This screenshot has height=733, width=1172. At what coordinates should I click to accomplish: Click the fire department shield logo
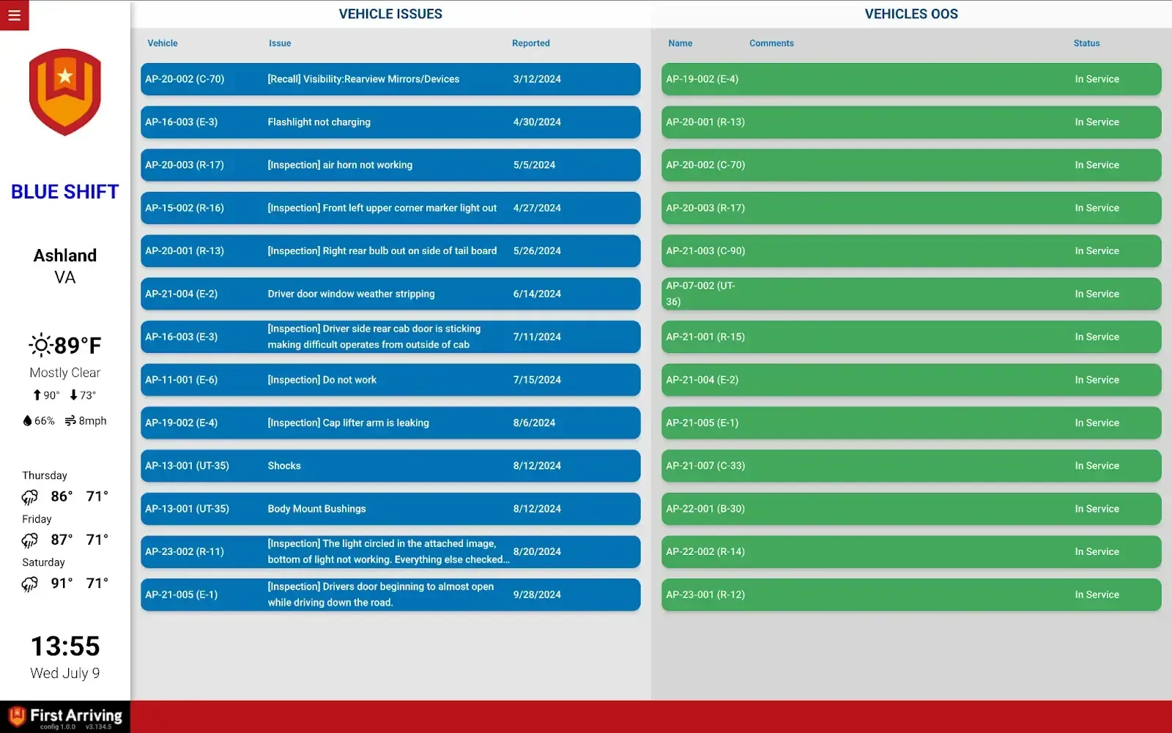pos(65,92)
